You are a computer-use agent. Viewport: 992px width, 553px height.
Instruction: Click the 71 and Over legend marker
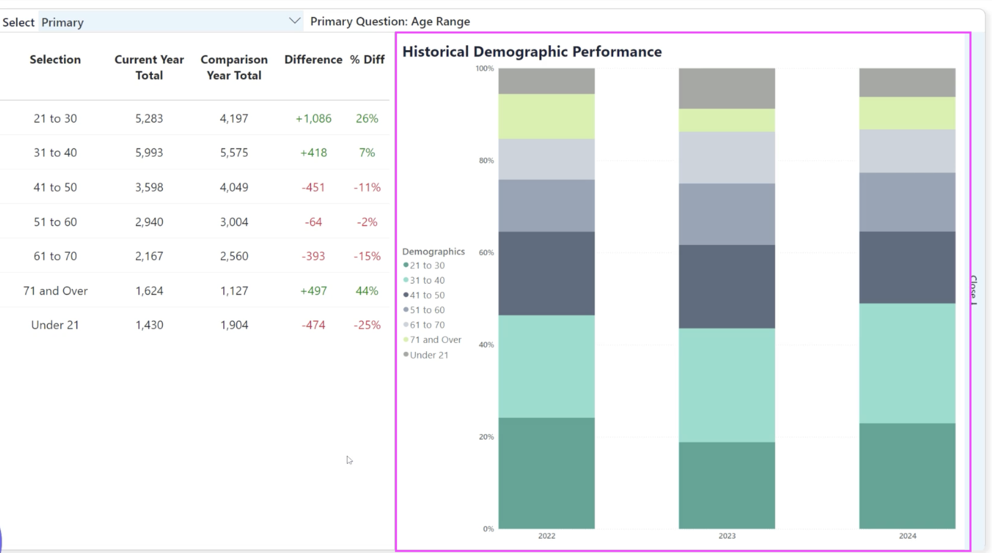(x=406, y=339)
